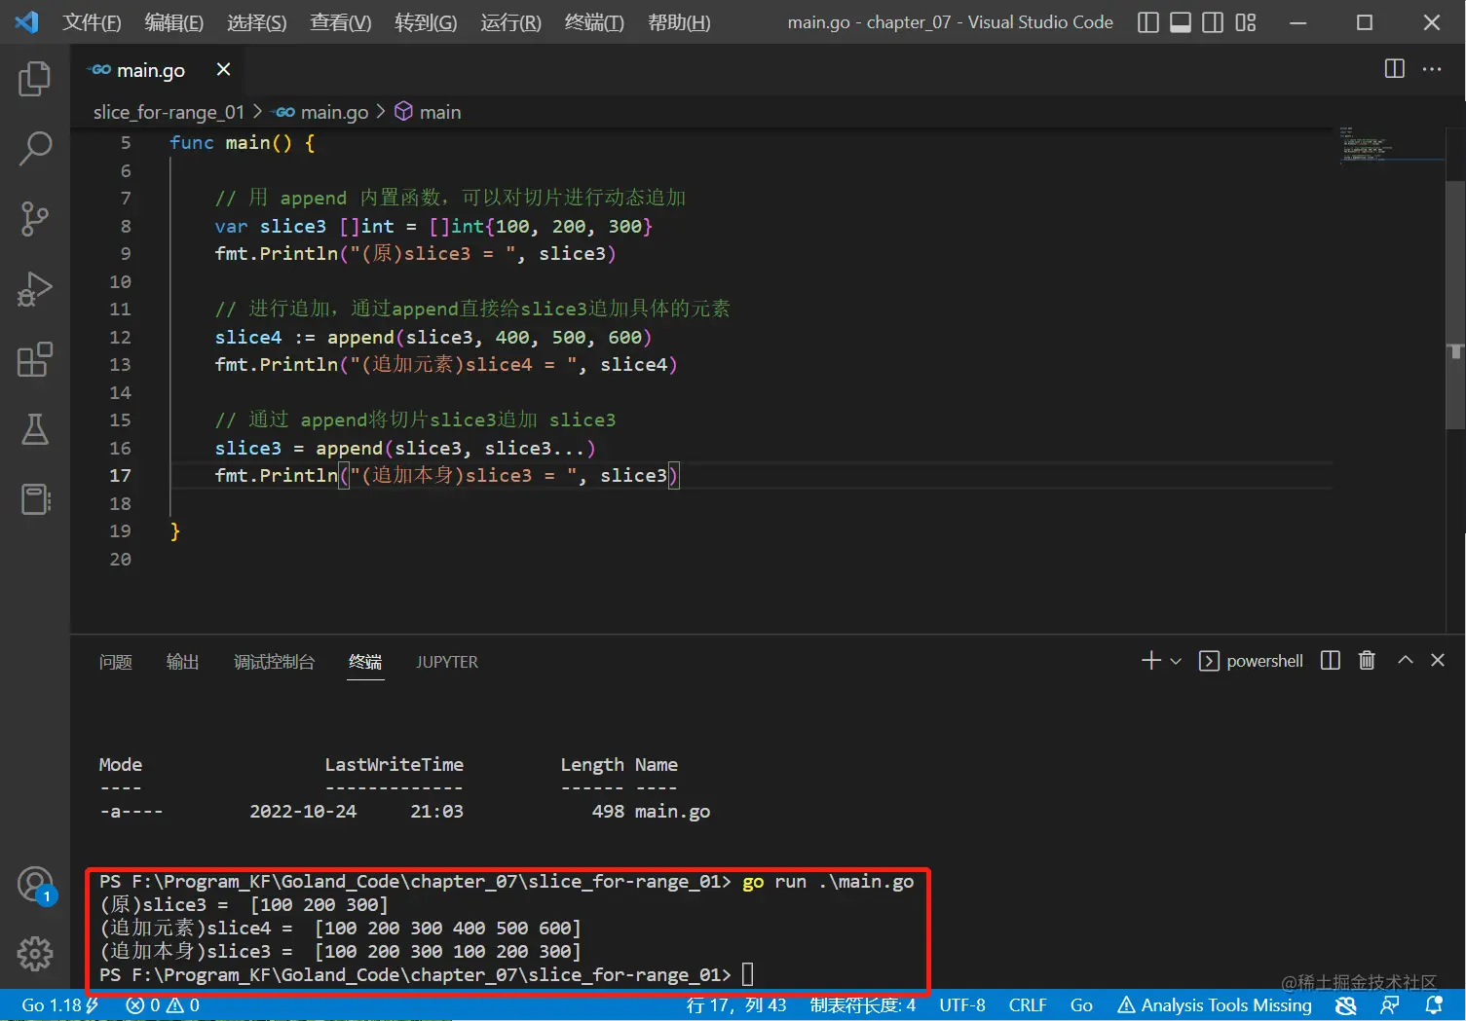This screenshot has height=1021, width=1466.
Task: Switch to the 问题 panel tab
Action: click(x=116, y=662)
